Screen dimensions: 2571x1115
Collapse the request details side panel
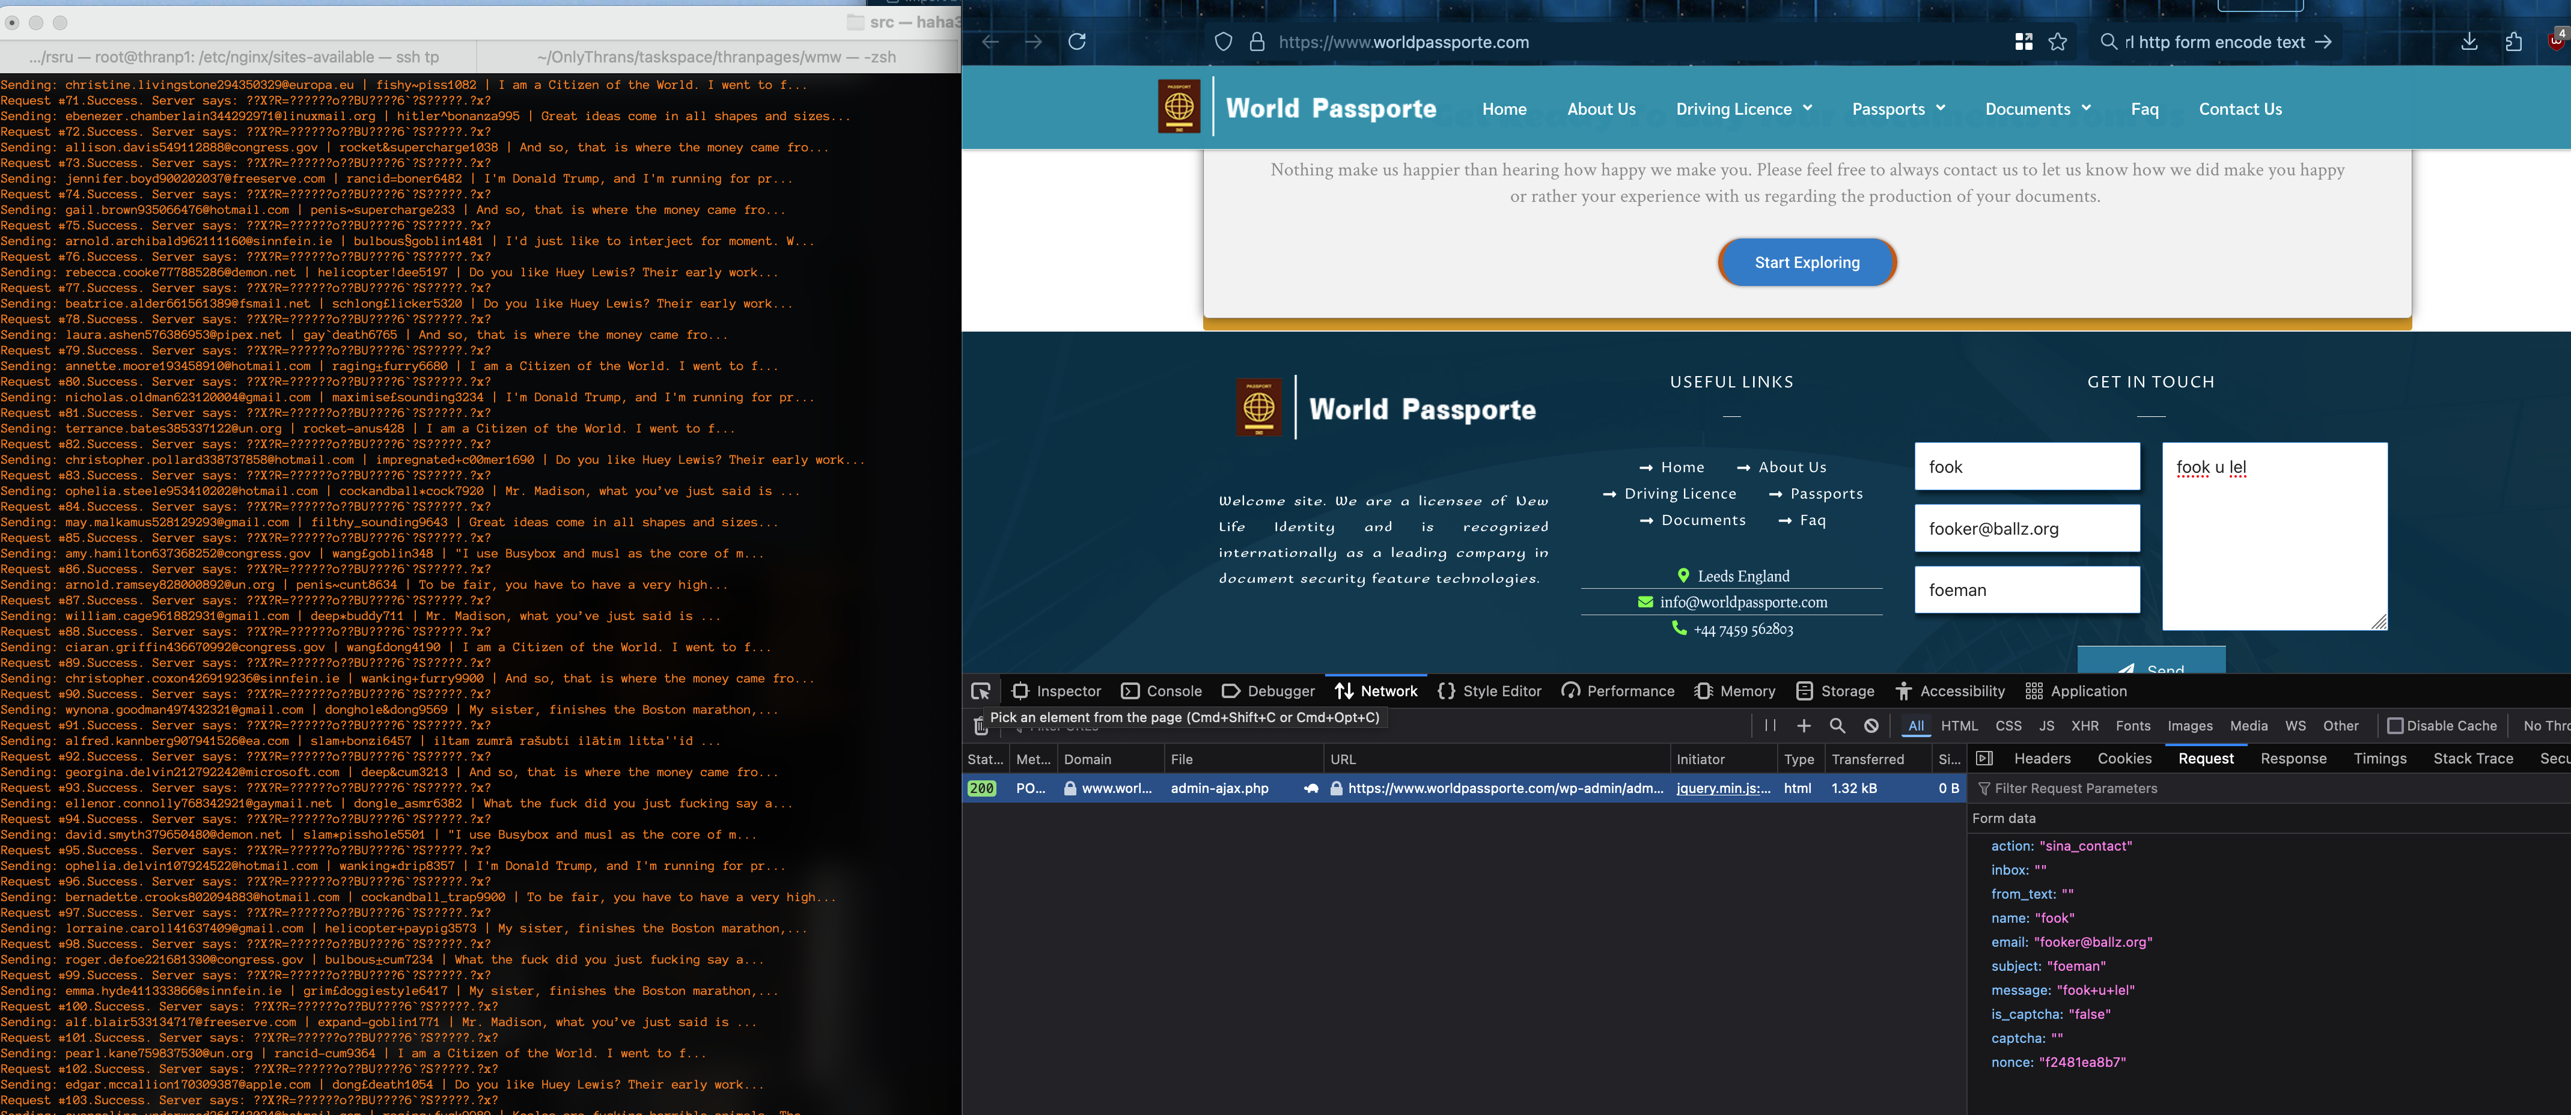coord(1984,759)
